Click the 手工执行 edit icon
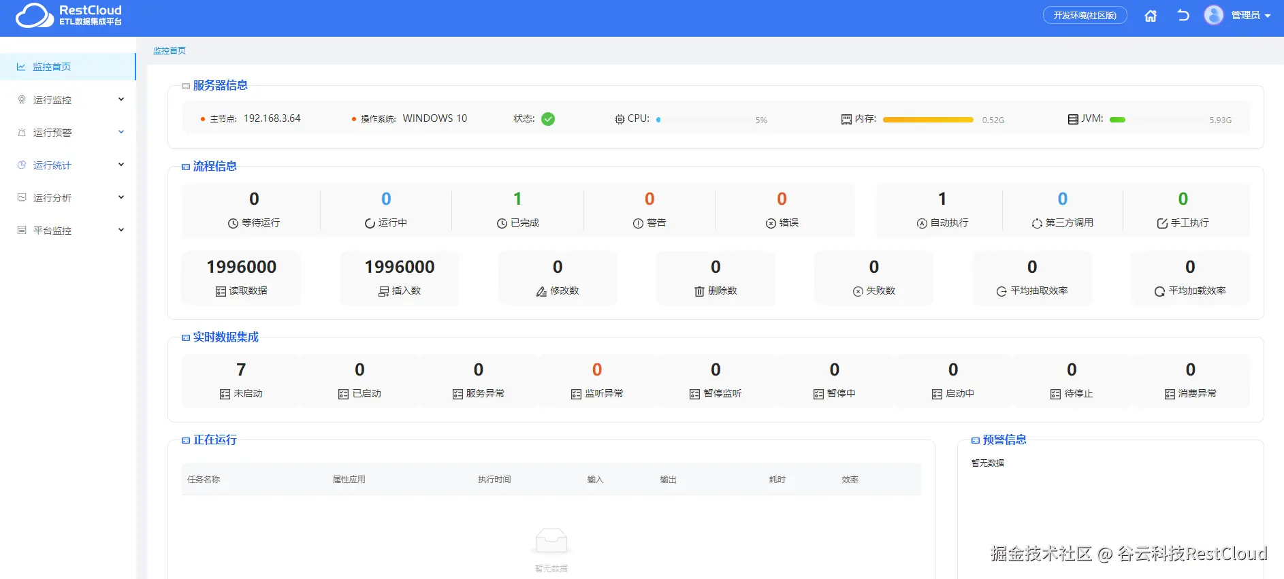Viewport: 1284px width, 579px height. 1162,223
